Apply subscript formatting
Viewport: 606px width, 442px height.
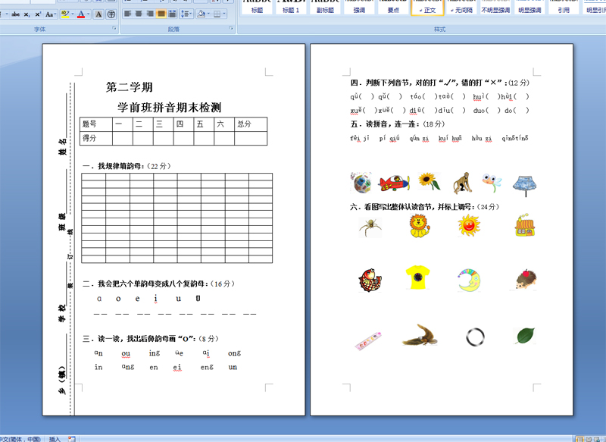pos(27,14)
